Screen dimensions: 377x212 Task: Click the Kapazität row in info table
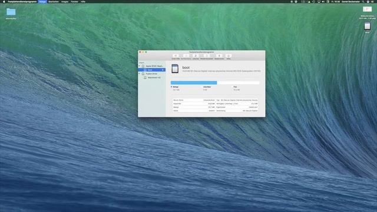[194, 104]
